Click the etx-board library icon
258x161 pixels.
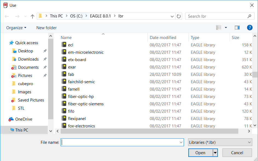click(x=64, y=59)
